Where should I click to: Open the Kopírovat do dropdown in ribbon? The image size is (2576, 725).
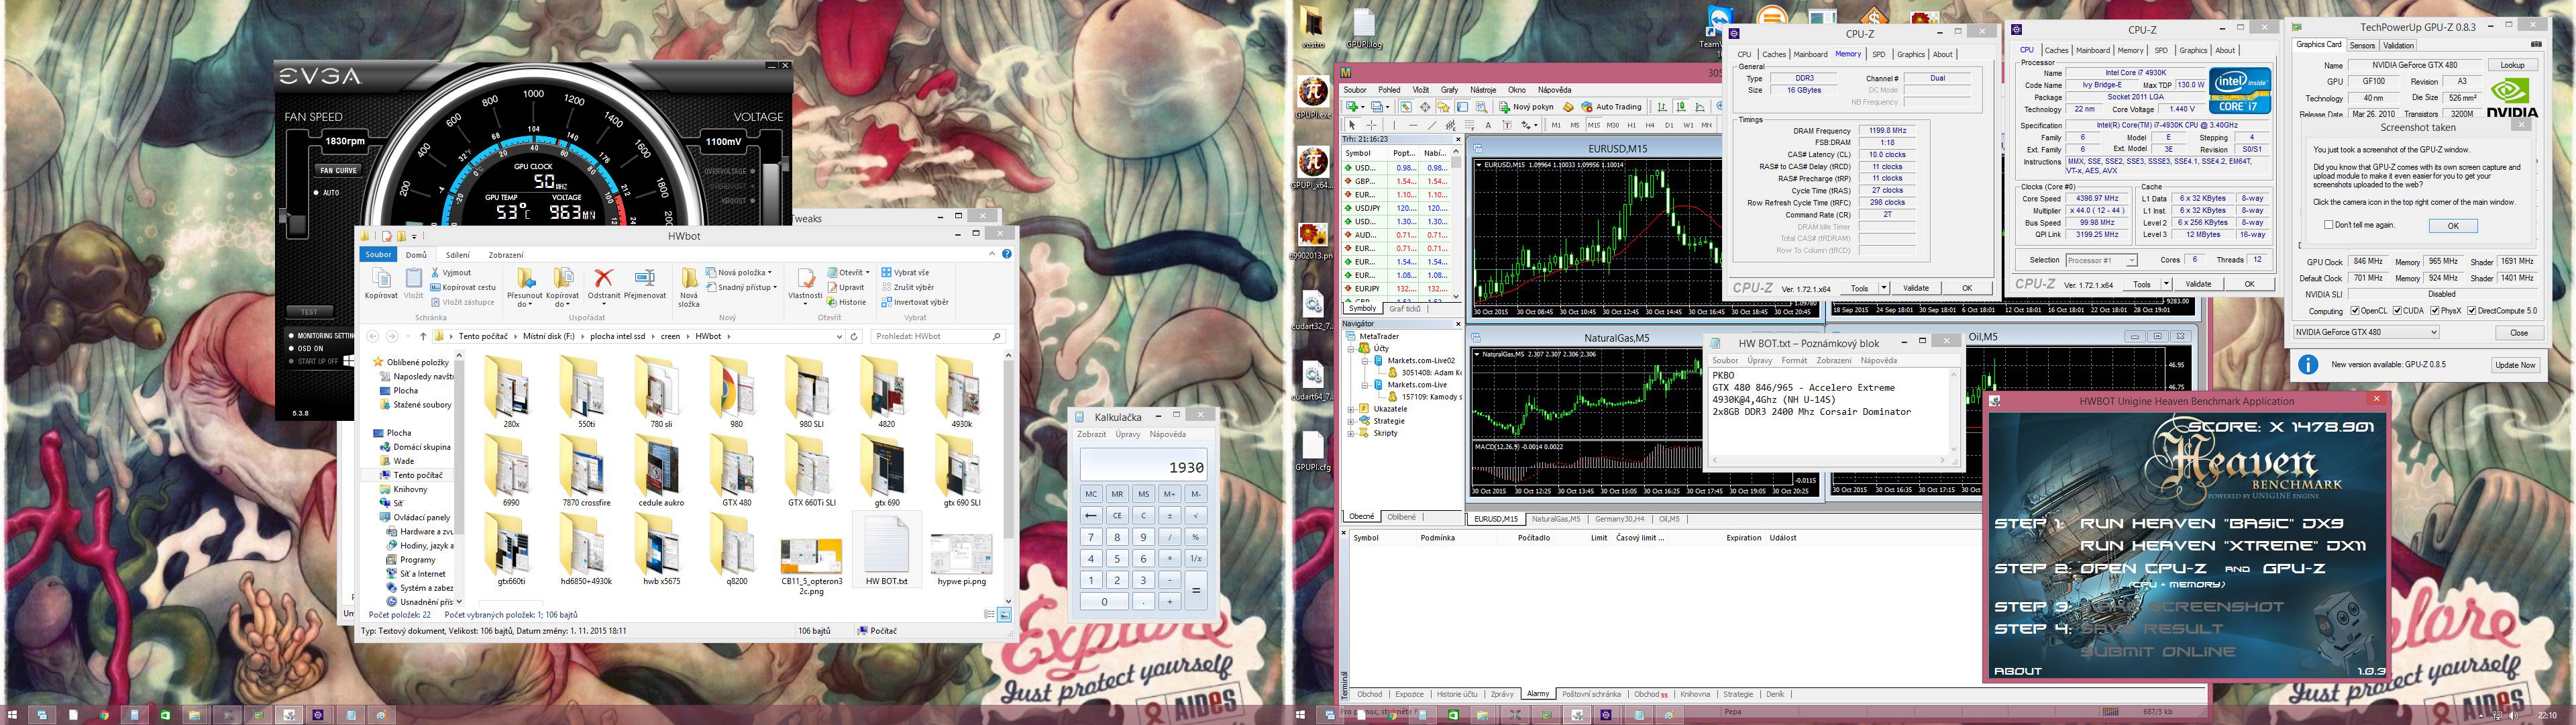(x=562, y=285)
